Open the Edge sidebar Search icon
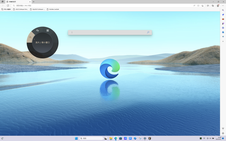The height and width of the screenshot is (141, 226). pyautogui.click(x=223, y=10)
